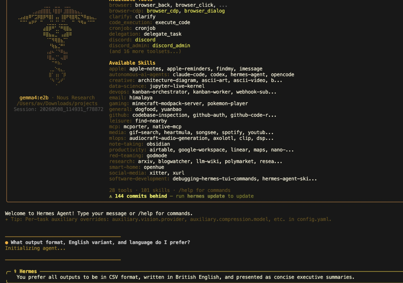Image resolution: width=403 pixels, height=283 pixels.
Task: Select the minecraft-modpack-server skill
Action: pyautogui.click(x=167, y=103)
